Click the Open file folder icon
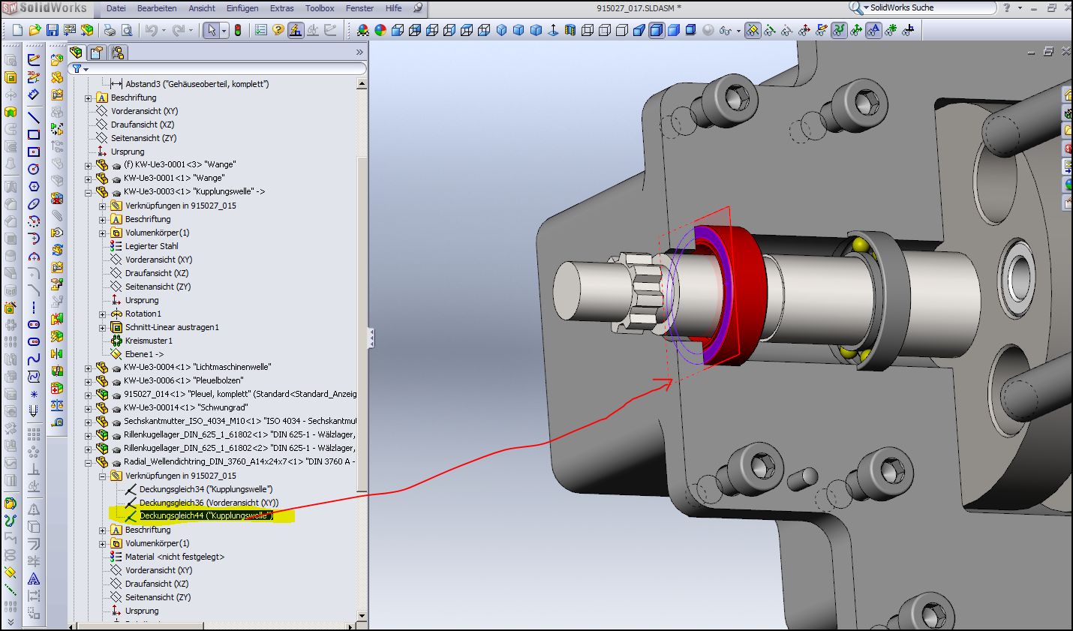Screen dimensions: 1073x631 pos(35,31)
